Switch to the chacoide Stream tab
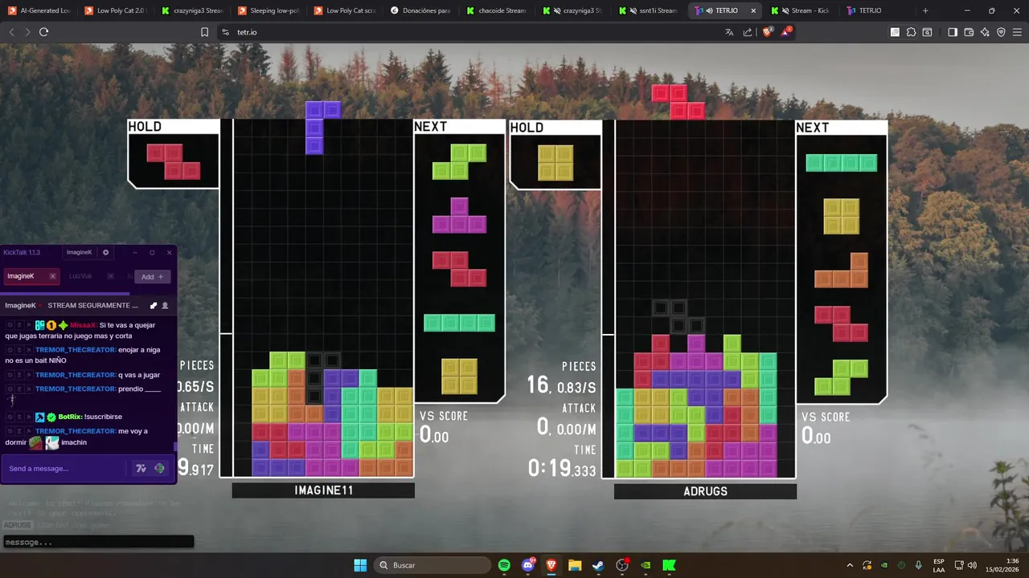This screenshot has height=578, width=1029. click(498, 10)
